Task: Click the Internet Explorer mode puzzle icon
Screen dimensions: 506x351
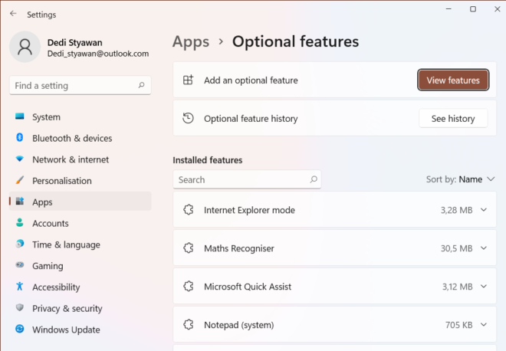Action: point(189,210)
